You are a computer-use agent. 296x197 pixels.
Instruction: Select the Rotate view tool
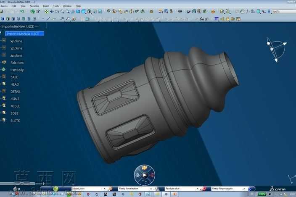tap(57, 11)
